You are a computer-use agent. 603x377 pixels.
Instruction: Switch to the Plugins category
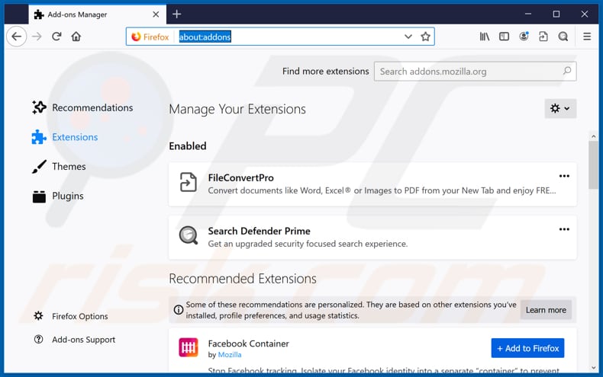click(x=58, y=196)
